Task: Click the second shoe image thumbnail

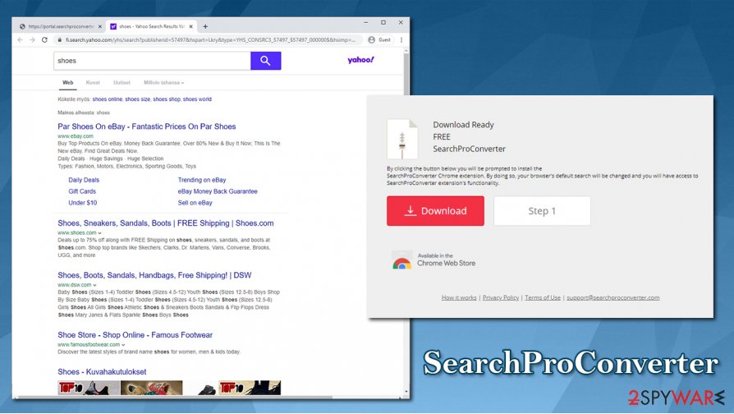Action: pos(151,388)
